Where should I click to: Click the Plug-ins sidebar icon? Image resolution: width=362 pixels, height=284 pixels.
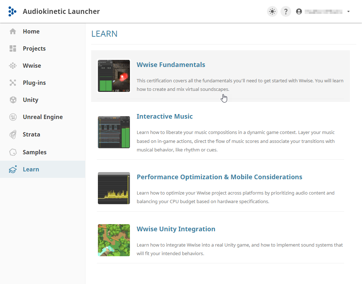click(x=13, y=83)
